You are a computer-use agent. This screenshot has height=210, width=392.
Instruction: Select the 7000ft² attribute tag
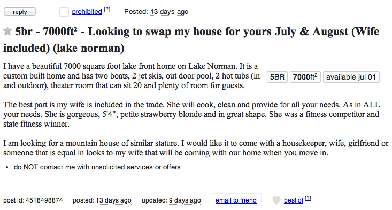[305, 77]
